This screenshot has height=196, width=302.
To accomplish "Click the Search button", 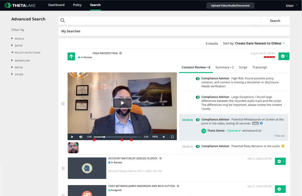I will (x=275, y=21).
